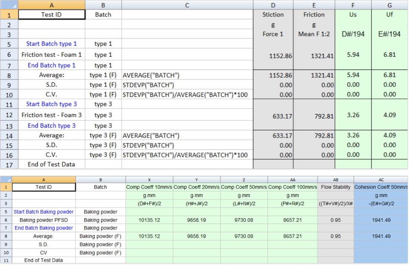The height and width of the screenshot is (269, 412).
Task: Select column D header above 'Stiction'
Action: (x=273, y=5)
